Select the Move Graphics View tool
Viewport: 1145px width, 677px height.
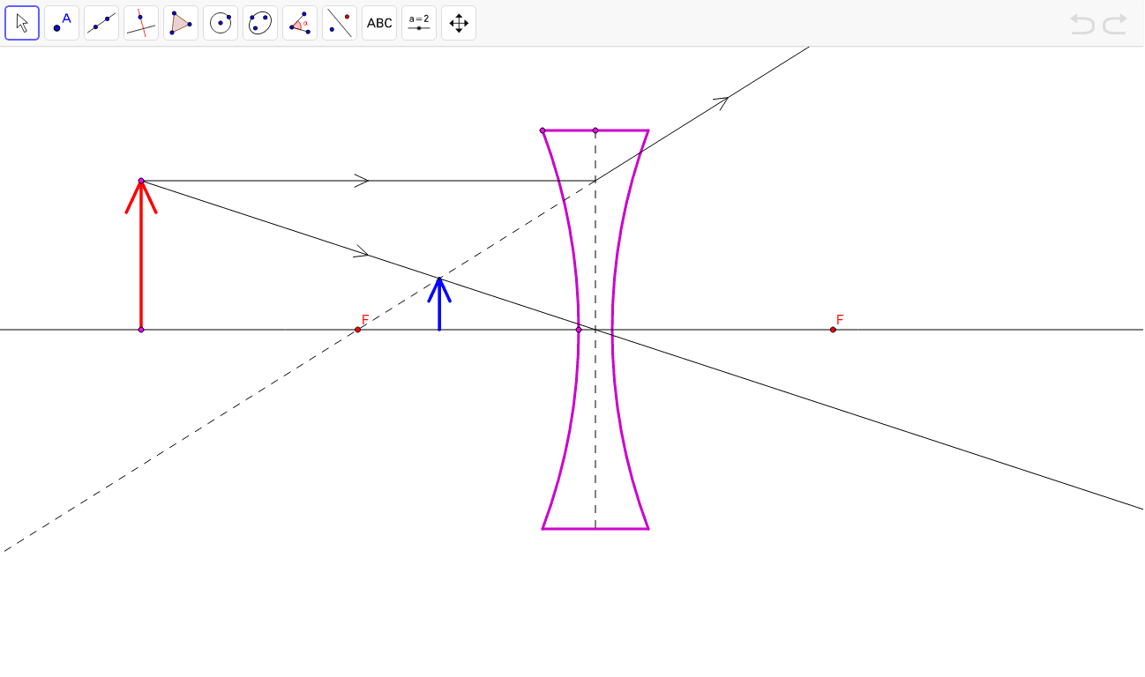click(458, 23)
